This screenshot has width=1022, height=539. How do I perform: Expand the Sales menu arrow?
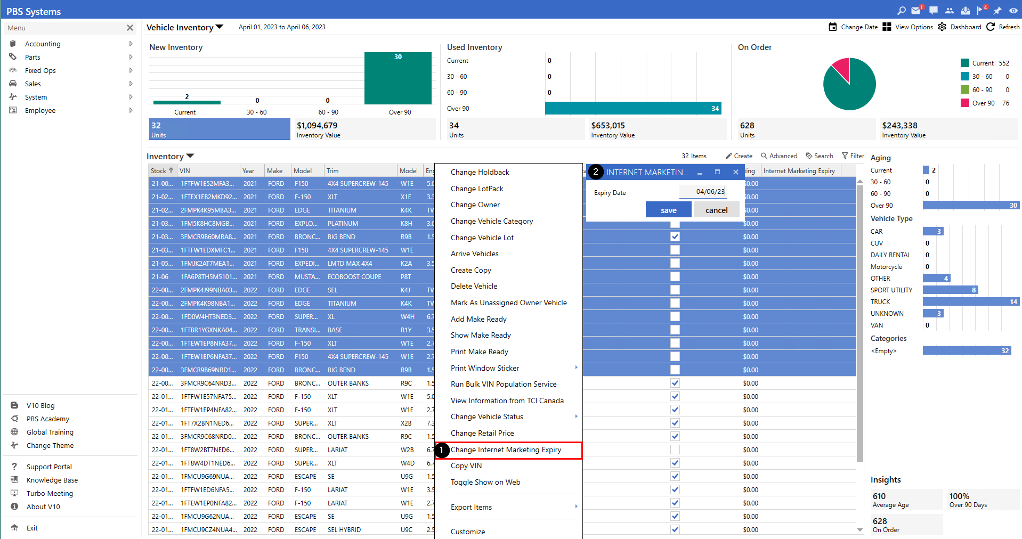coord(131,84)
